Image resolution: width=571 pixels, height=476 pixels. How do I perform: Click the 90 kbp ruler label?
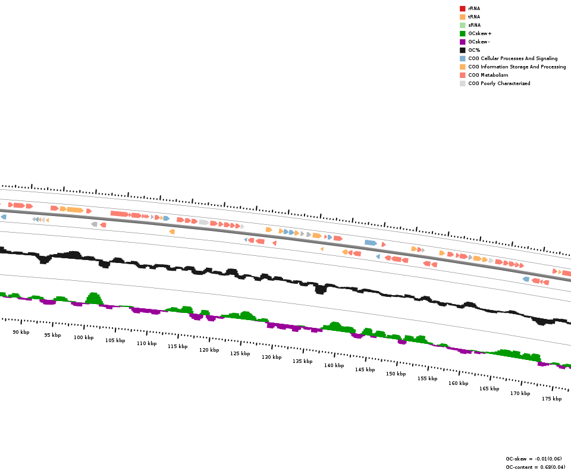(21, 332)
